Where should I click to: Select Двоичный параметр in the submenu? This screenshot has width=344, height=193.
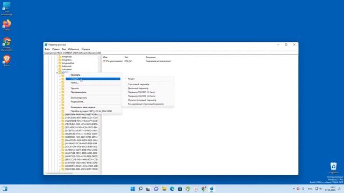[x=148, y=88]
